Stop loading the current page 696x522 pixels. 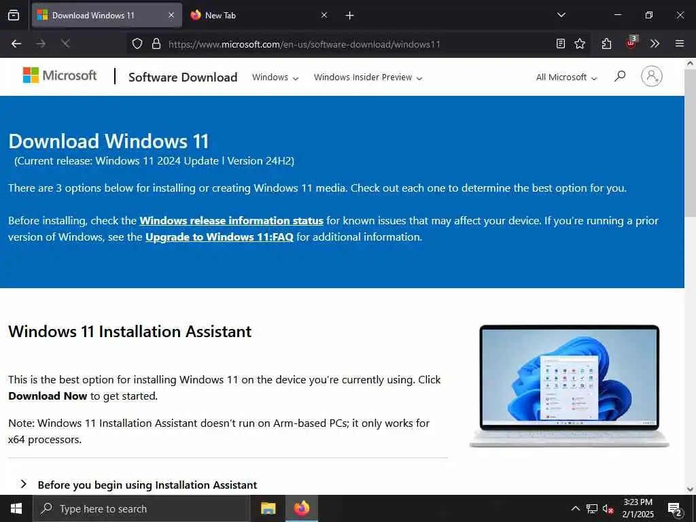click(x=65, y=43)
